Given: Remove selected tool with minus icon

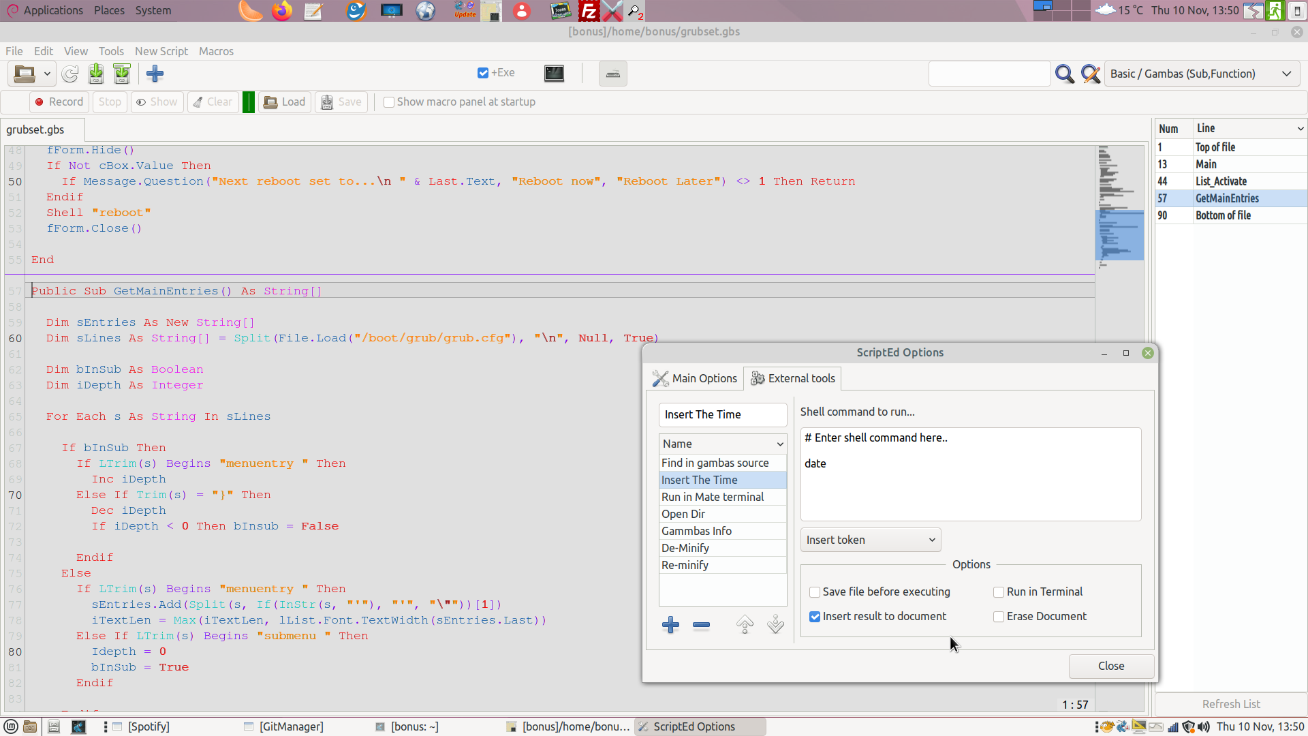Looking at the screenshot, I should coord(701,625).
